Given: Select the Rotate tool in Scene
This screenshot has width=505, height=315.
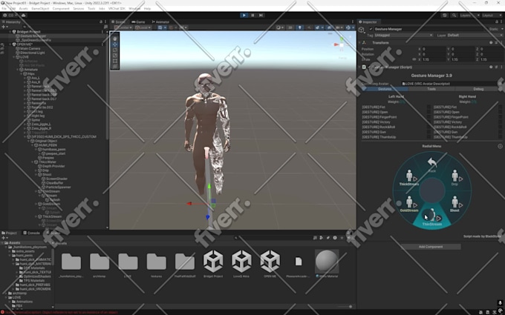Looking at the screenshot, I should click(115, 50).
